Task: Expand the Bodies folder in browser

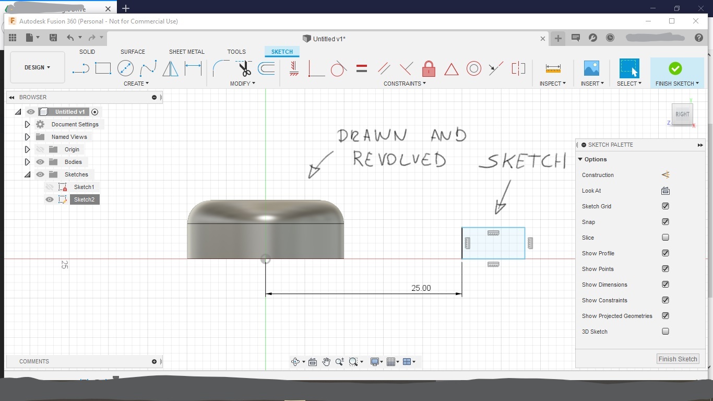Action: click(27, 162)
